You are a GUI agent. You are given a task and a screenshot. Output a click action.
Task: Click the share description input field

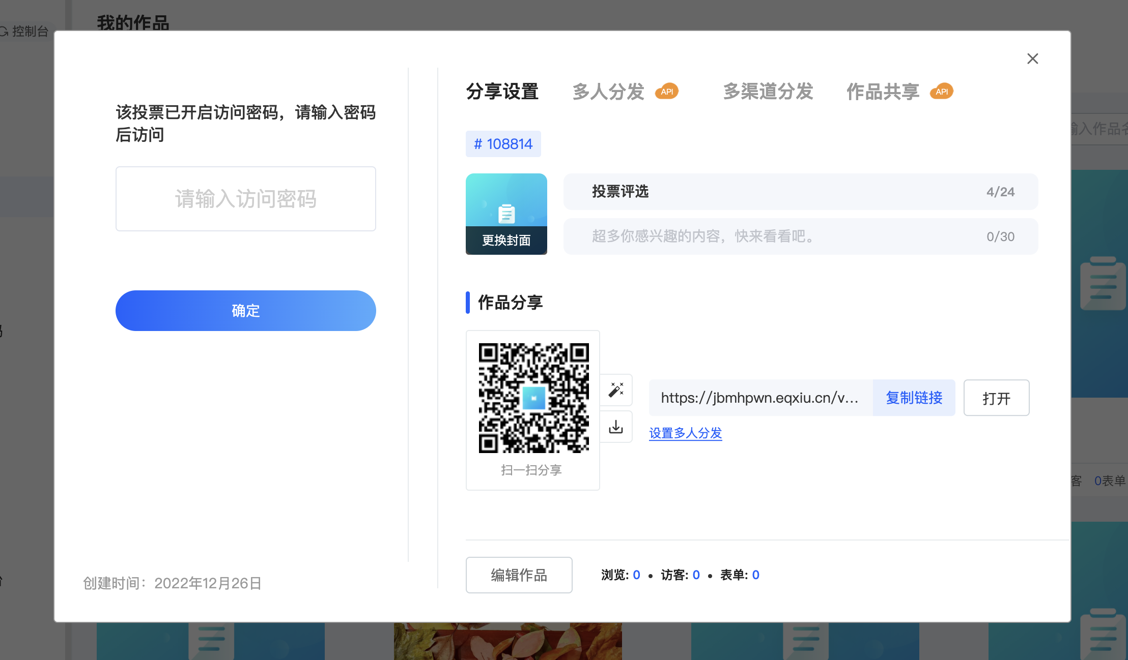[x=801, y=236]
